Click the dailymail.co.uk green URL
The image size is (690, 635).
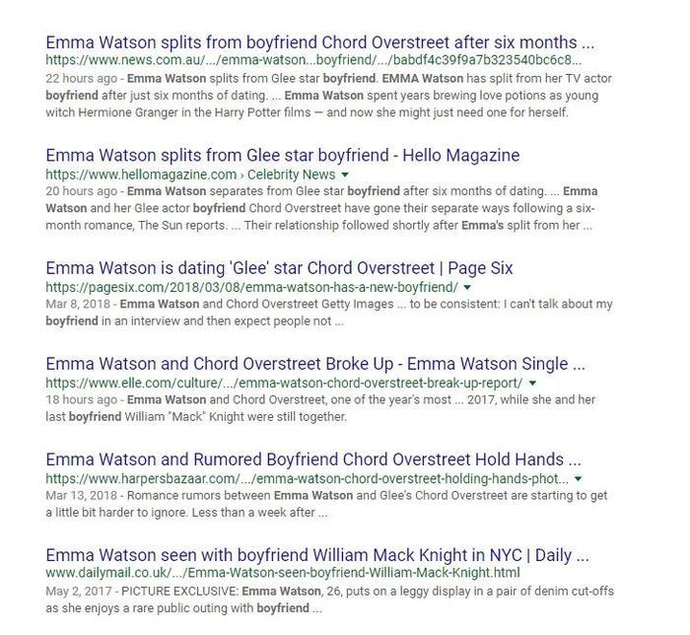[x=282, y=573]
